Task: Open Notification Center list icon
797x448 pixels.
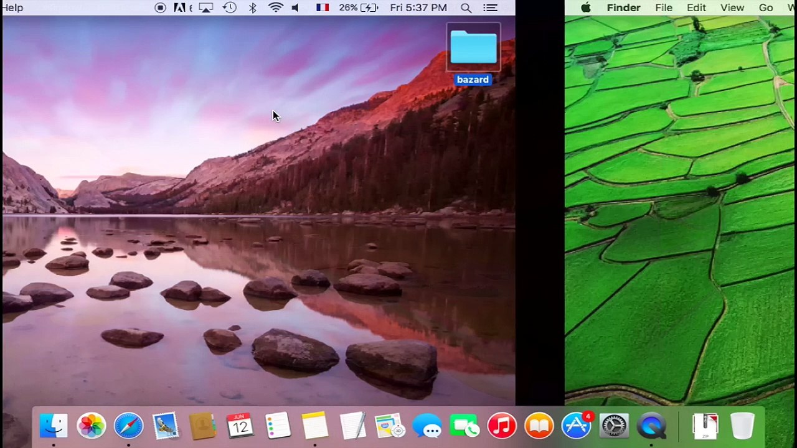Action: [x=491, y=7]
